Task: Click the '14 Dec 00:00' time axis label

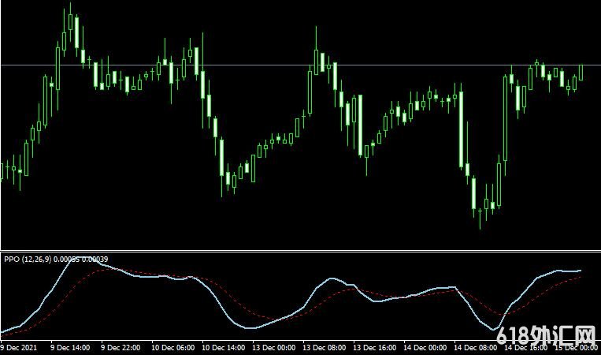Action: coord(425,348)
